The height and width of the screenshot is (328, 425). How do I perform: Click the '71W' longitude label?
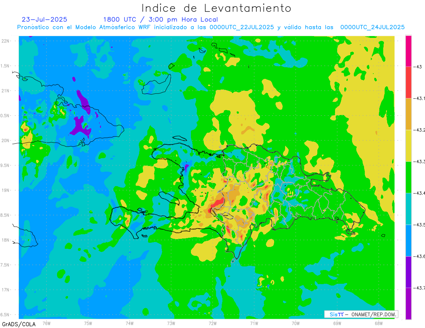(254, 323)
